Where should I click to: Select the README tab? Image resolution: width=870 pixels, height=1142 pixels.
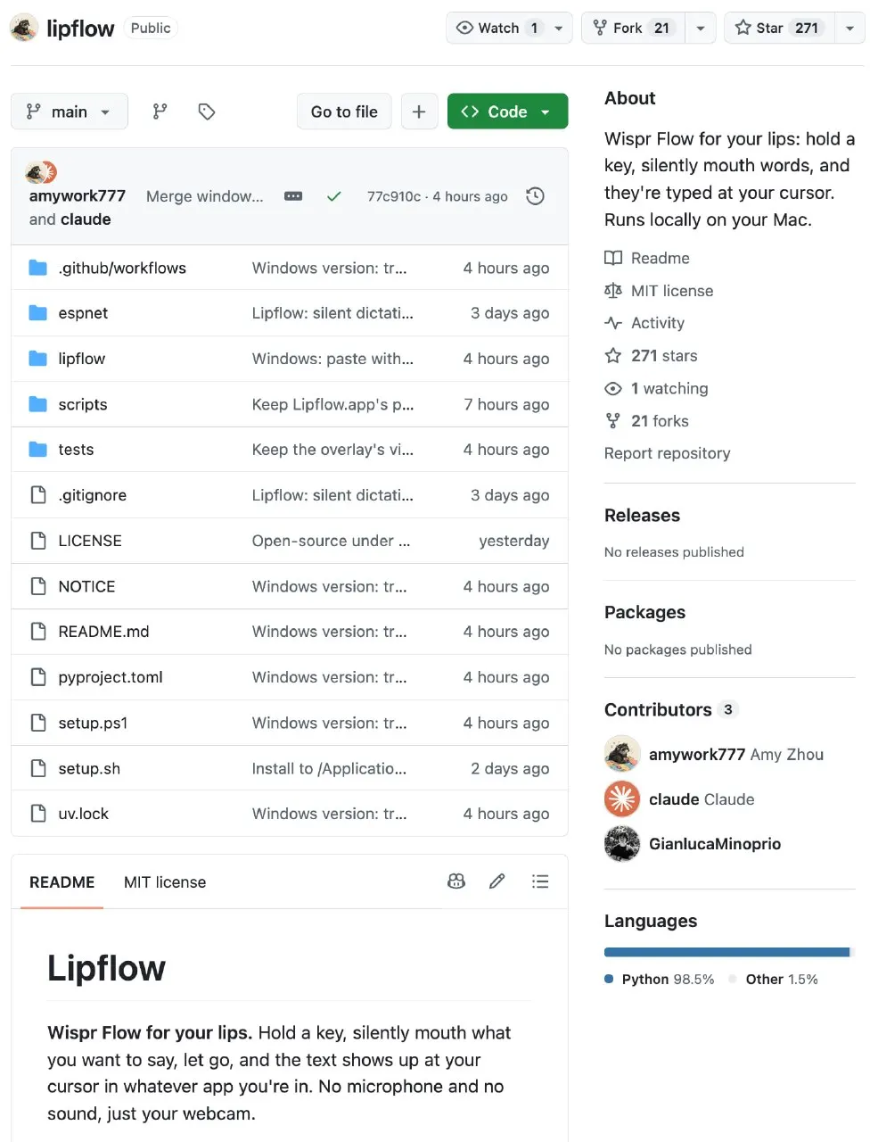pyautogui.click(x=62, y=882)
